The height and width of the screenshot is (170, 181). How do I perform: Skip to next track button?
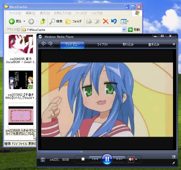119,159
